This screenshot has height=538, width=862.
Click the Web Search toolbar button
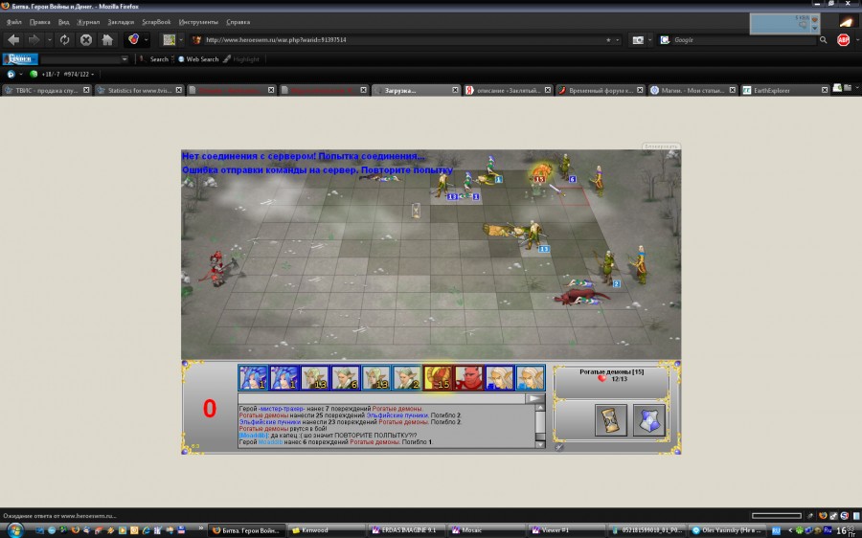pyautogui.click(x=197, y=59)
